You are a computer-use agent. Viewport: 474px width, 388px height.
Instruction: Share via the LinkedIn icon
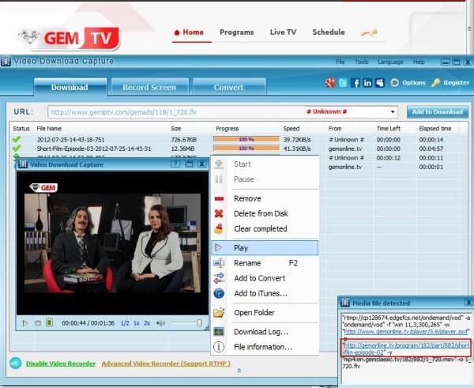pyautogui.click(x=367, y=82)
